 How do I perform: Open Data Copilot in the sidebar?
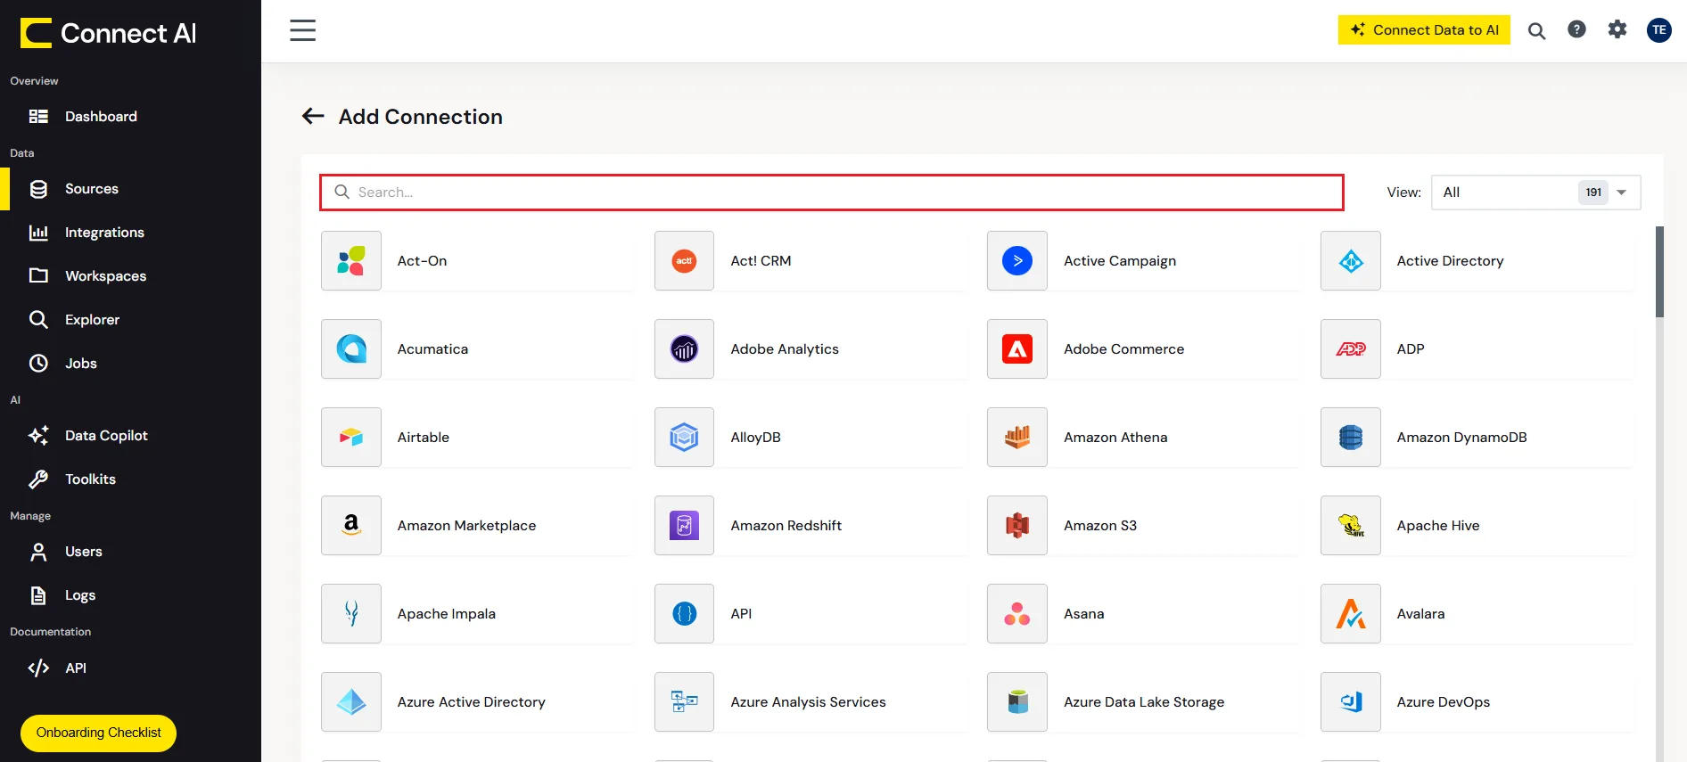click(130, 436)
